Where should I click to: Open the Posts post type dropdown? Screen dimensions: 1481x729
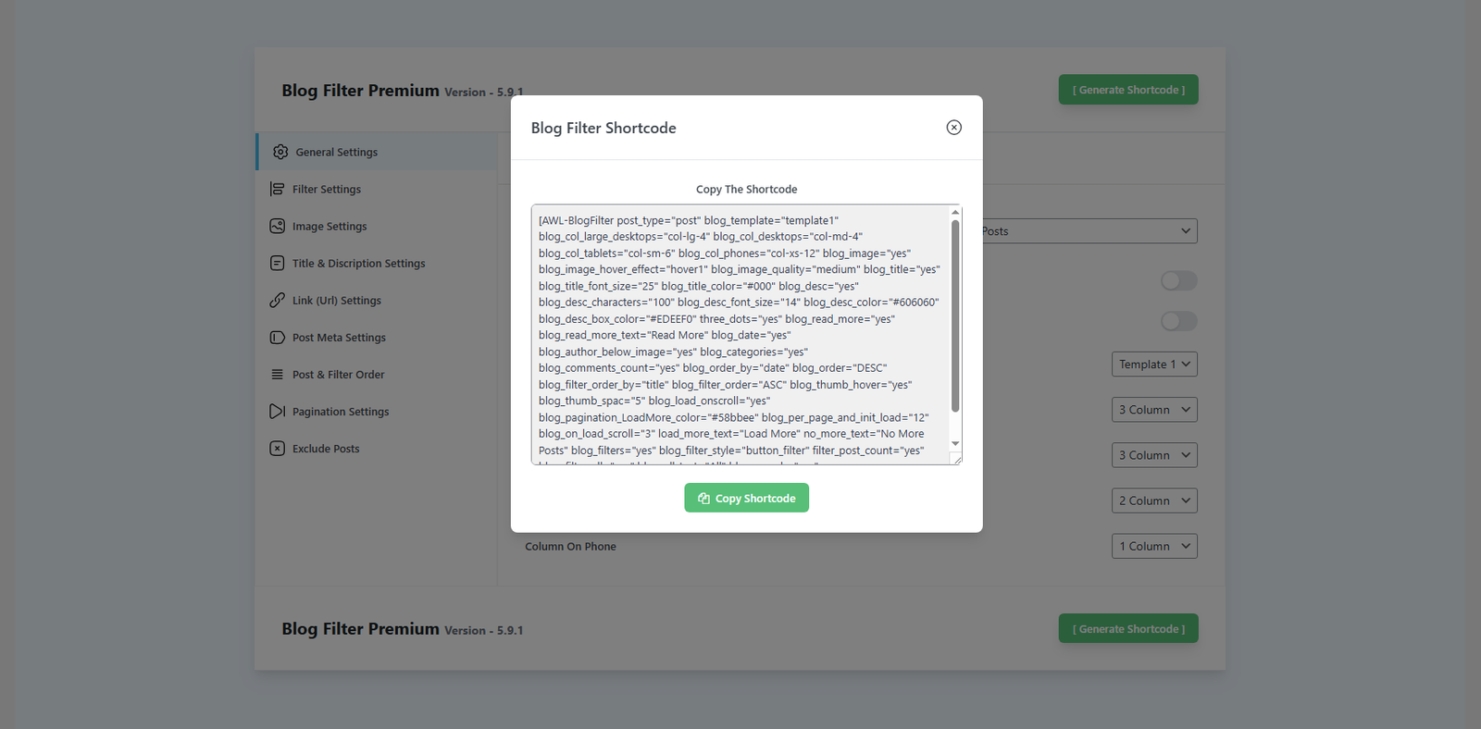coord(1089,231)
